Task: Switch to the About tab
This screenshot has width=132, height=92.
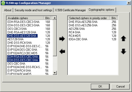Action: point(8,10)
